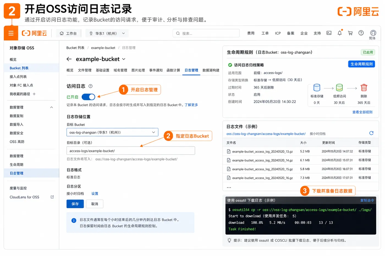Viewport: 385px width, 256px height.
Task: Open the Cloud Shell terminal icon
Action: (x=329, y=33)
